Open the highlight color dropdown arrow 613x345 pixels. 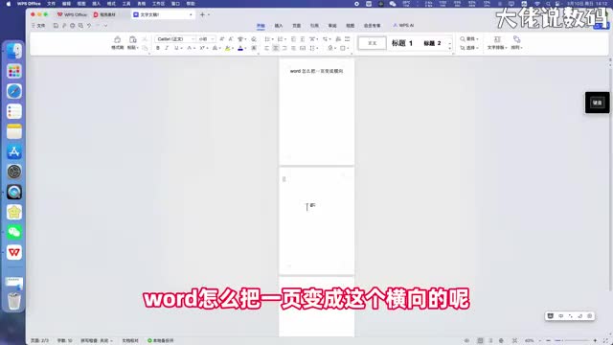(233, 48)
